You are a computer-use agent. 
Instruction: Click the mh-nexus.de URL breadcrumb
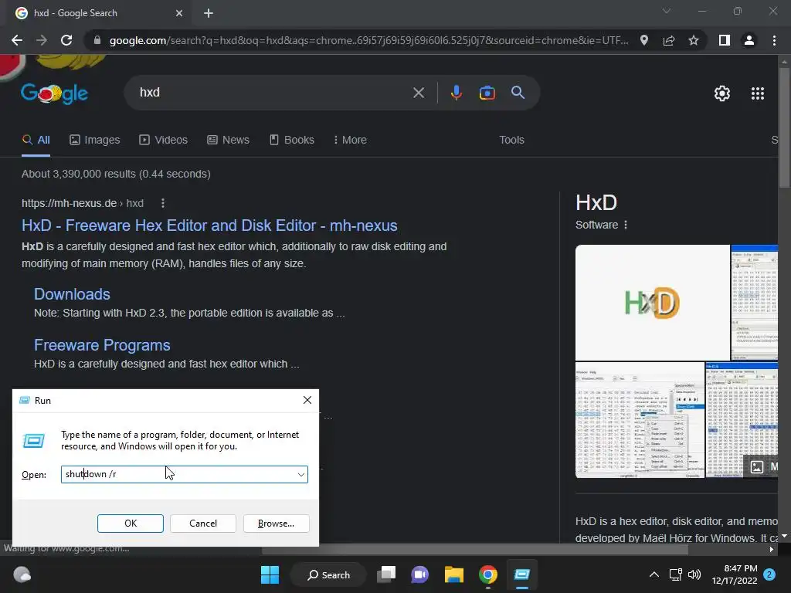[82, 203]
